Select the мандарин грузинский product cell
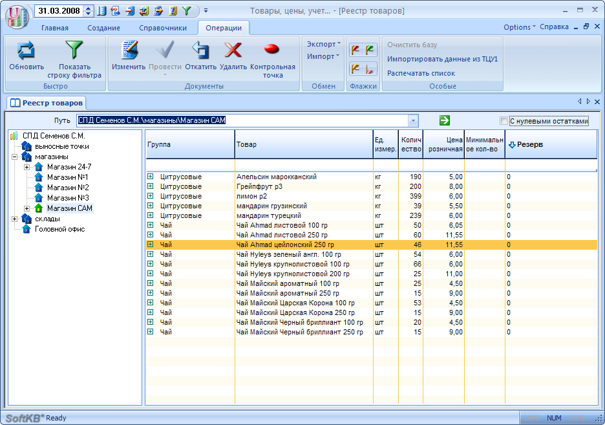 tap(304, 206)
